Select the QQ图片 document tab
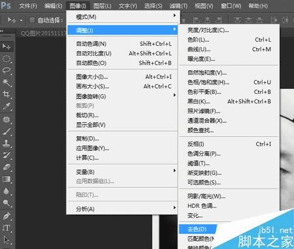This screenshot has width=294, height=249. coord(43,33)
